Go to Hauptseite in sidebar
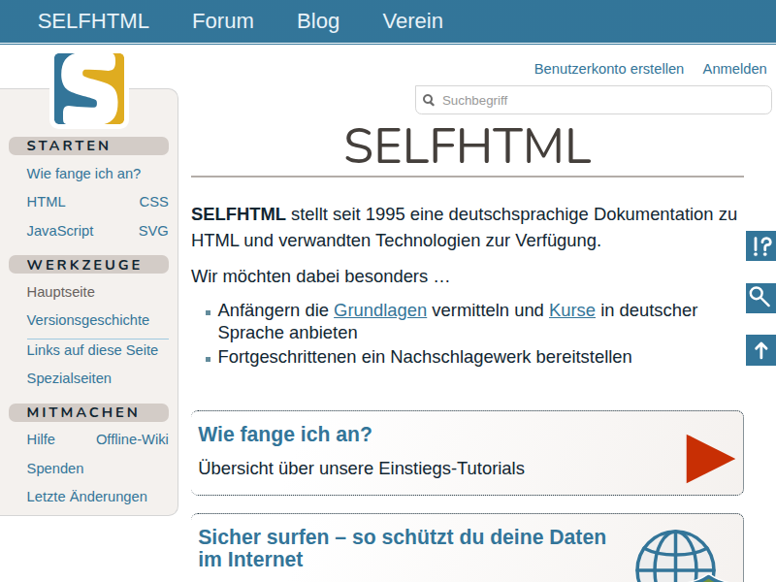Image resolution: width=776 pixels, height=582 pixels. pyautogui.click(x=60, y=292)
